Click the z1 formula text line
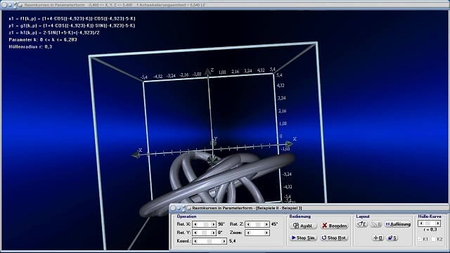 pos(54,33)
